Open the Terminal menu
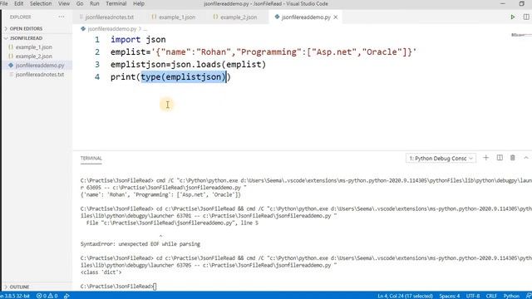Screen dimensions: 532x299 coord(116,3)
